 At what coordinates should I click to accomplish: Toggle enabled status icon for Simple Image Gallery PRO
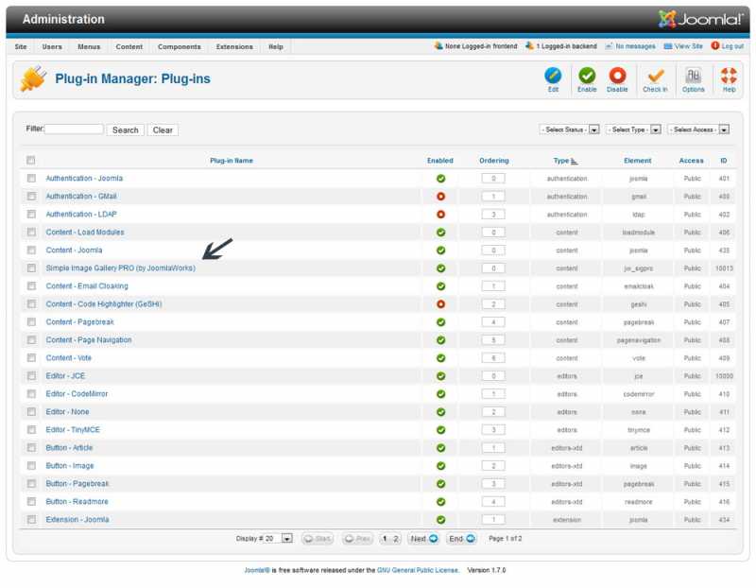click(440, 268)
